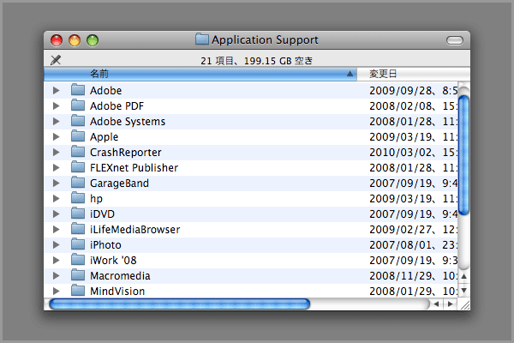
Task: Click the iDVD folder icon
Action: [78, 213]
